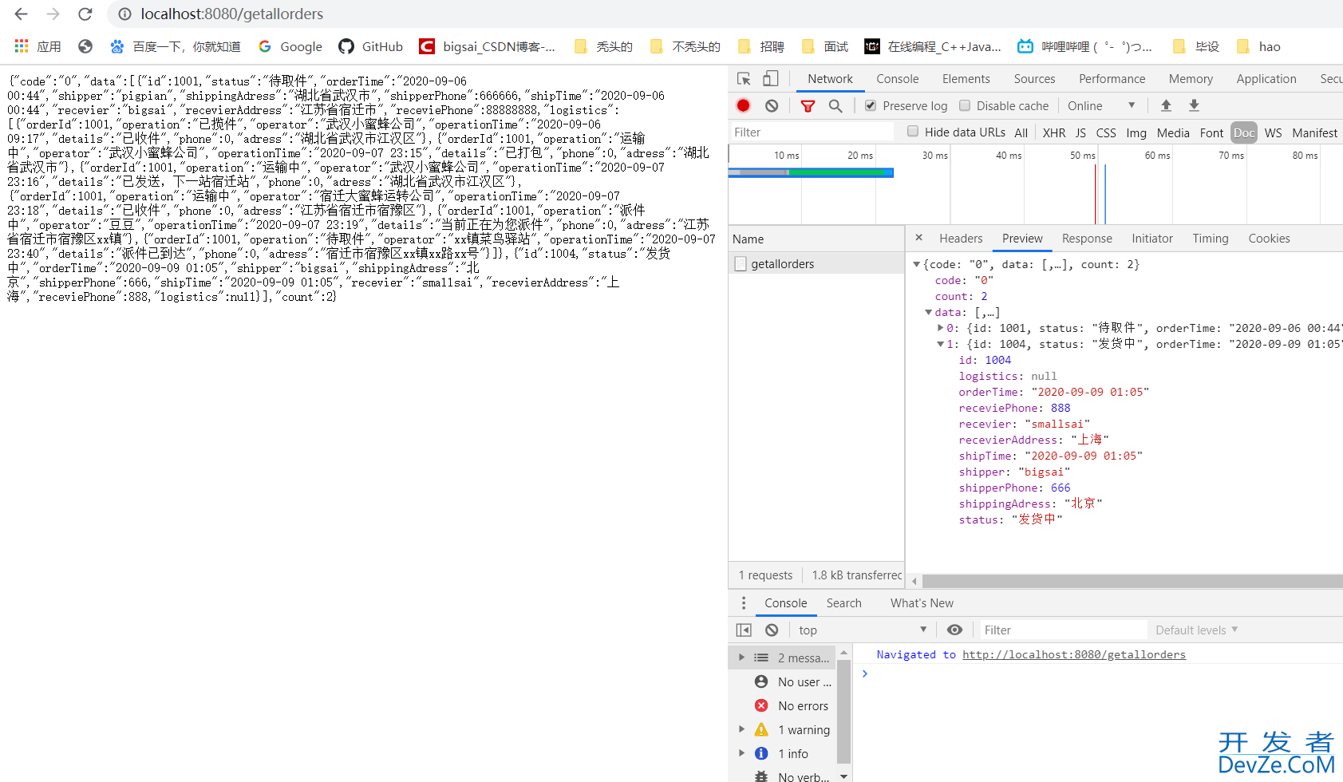Open the Cookies tab of the request
Screen dimensions: 1343x782
(1269, 238)
